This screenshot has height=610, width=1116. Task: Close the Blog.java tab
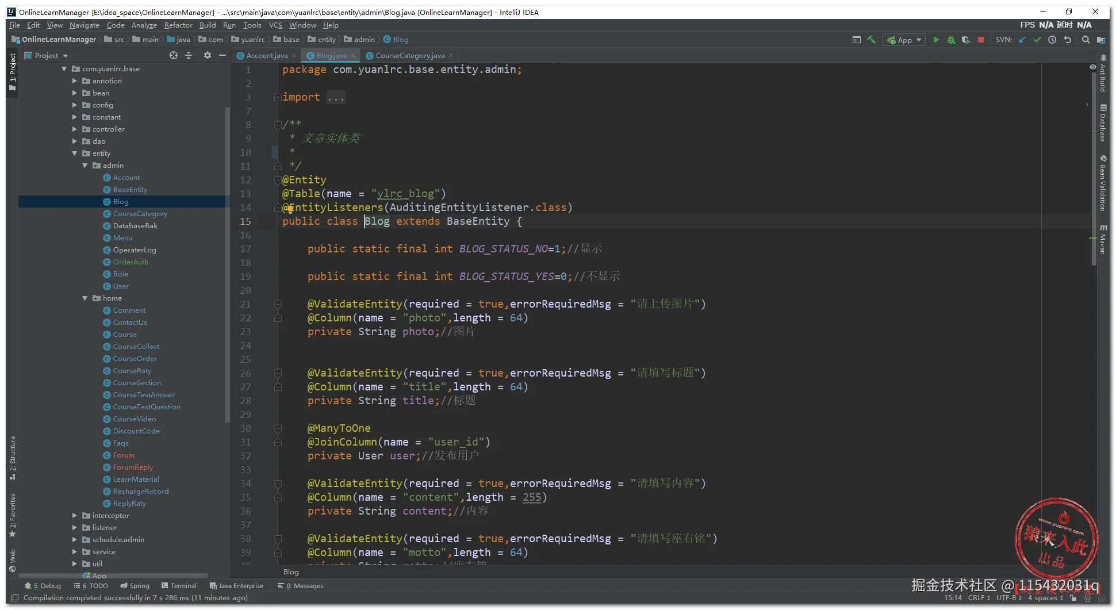click(353, 56)
